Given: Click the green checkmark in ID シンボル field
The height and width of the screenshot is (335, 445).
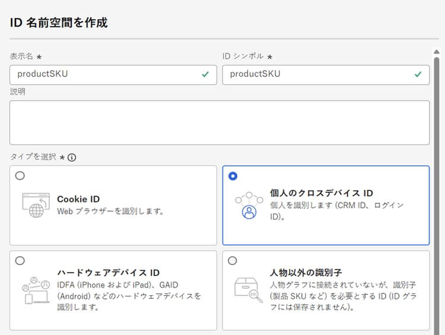Looking at the screenshot, I should pyautogui.click(x=418, y=75).
